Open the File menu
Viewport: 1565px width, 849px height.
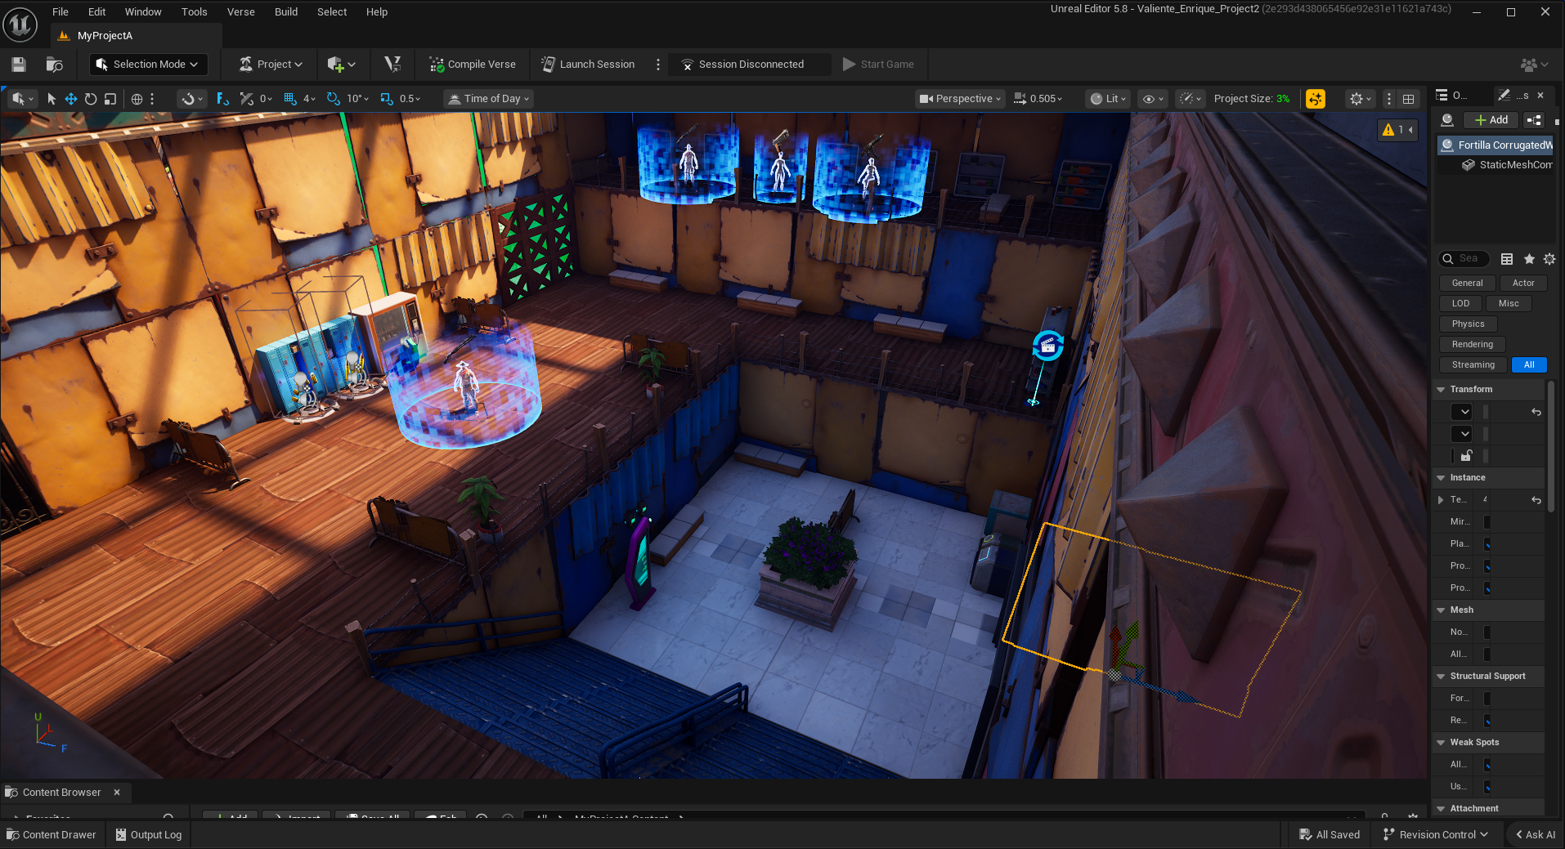(x=61, y=12)
